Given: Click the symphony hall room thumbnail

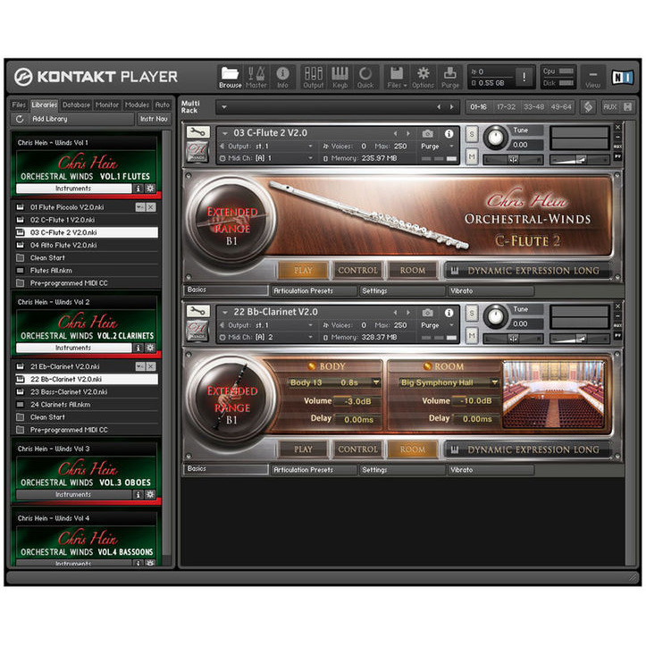Looking at the screenshot, I should coord(553,395).
